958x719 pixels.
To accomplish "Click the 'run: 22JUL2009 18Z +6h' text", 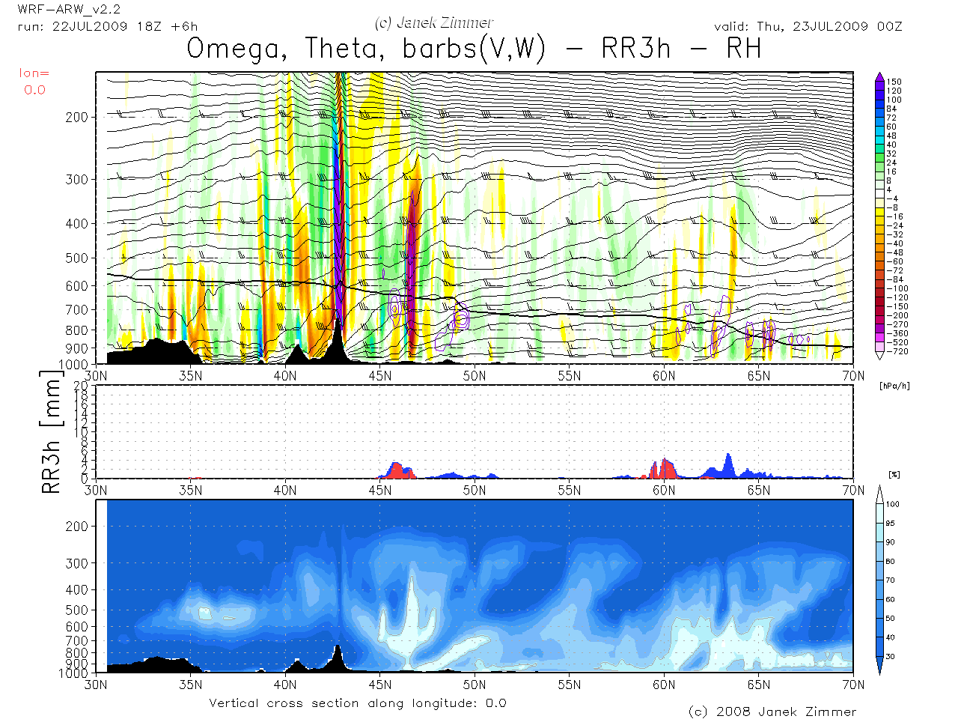I will (108, 26).
